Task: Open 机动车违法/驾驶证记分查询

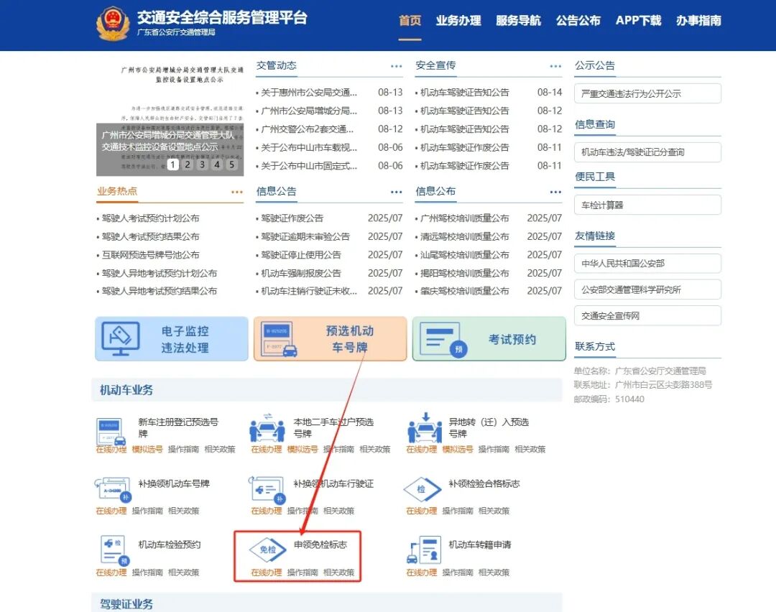Action: [x=647, y=152]
